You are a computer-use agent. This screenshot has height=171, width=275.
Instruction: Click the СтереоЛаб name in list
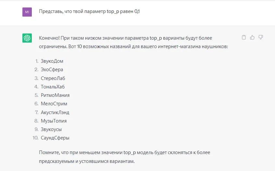click(x=53, y=78)
